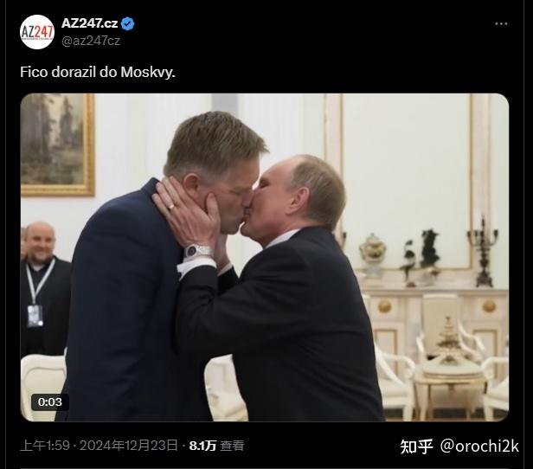Image resolution: width=533 pixels, height=469 pixels.
Task: Click the 0:03 video duration badge
Action: [x=50, y=402]
